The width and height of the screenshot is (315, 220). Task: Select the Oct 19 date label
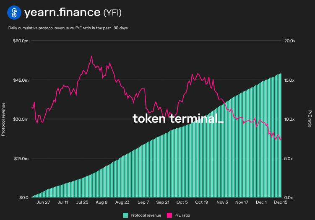point(202,202)
